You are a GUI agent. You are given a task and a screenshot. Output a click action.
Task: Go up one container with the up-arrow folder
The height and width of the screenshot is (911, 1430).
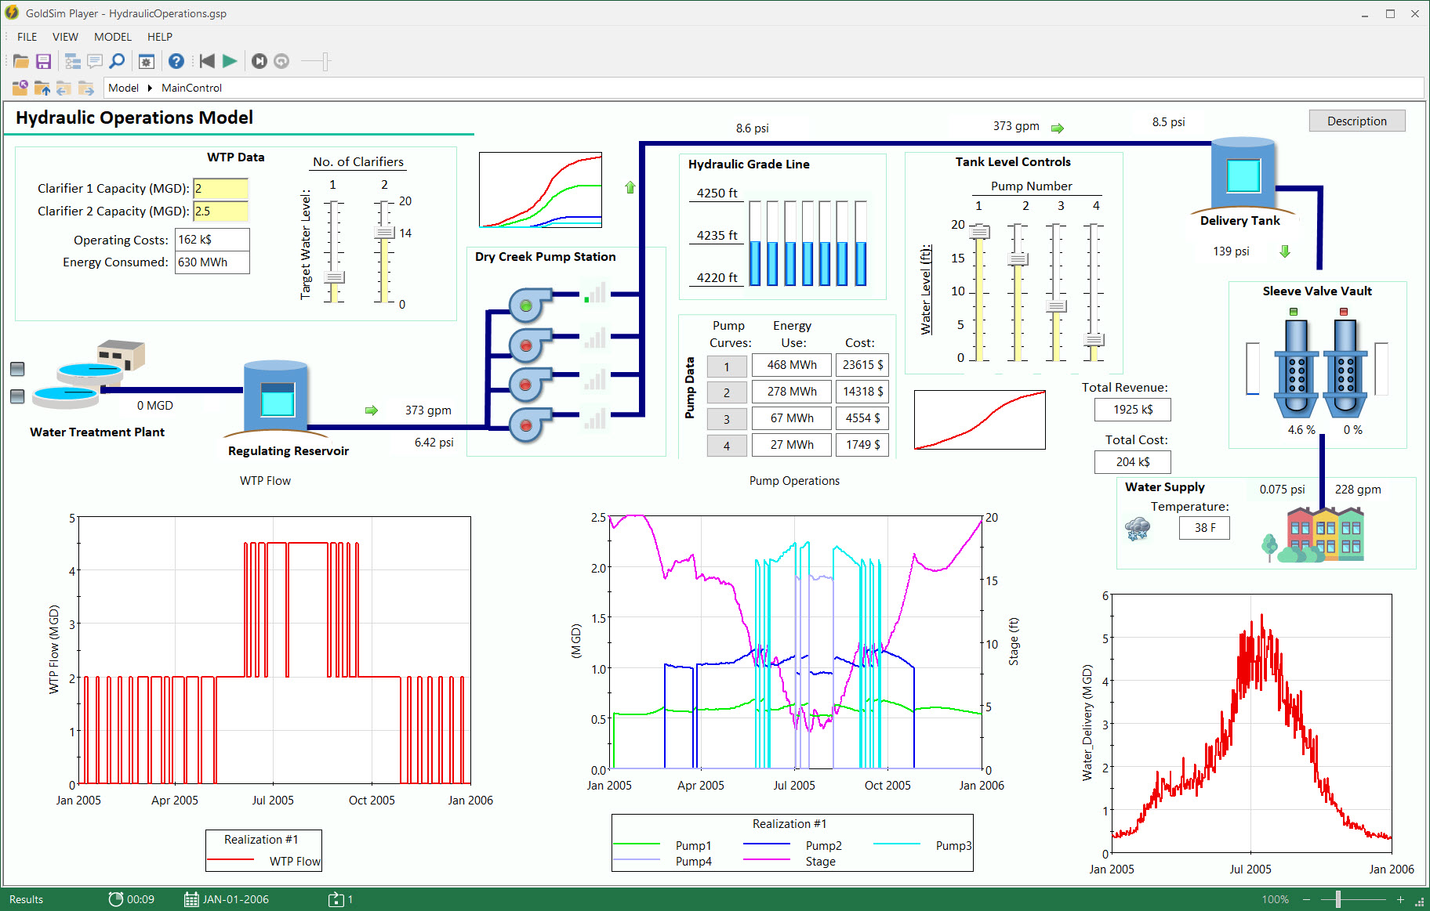point(42,88)
